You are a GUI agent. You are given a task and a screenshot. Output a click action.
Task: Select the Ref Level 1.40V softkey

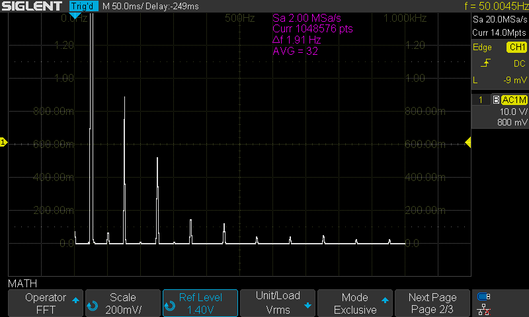point(200,303)
